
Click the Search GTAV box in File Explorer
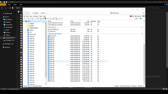pos(157,8)
